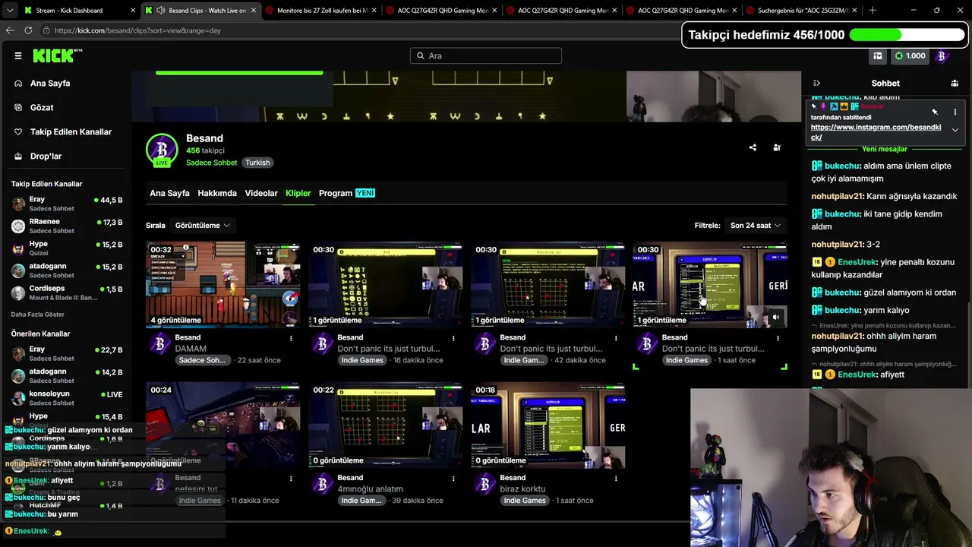Share the Besand channel
972x547 pixels.
click(x=753, y=147)
